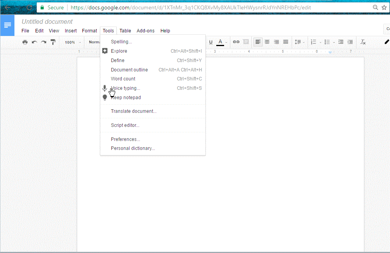This screenshot has width=390, height=253.
Task: Open Script editor... entry
Action: pos(153,125)
